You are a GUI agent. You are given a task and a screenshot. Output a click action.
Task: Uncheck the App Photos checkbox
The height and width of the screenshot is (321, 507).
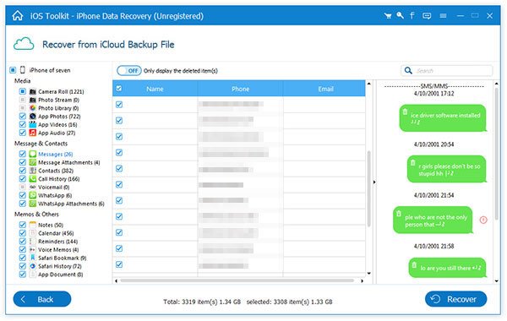tap(22, 117)
